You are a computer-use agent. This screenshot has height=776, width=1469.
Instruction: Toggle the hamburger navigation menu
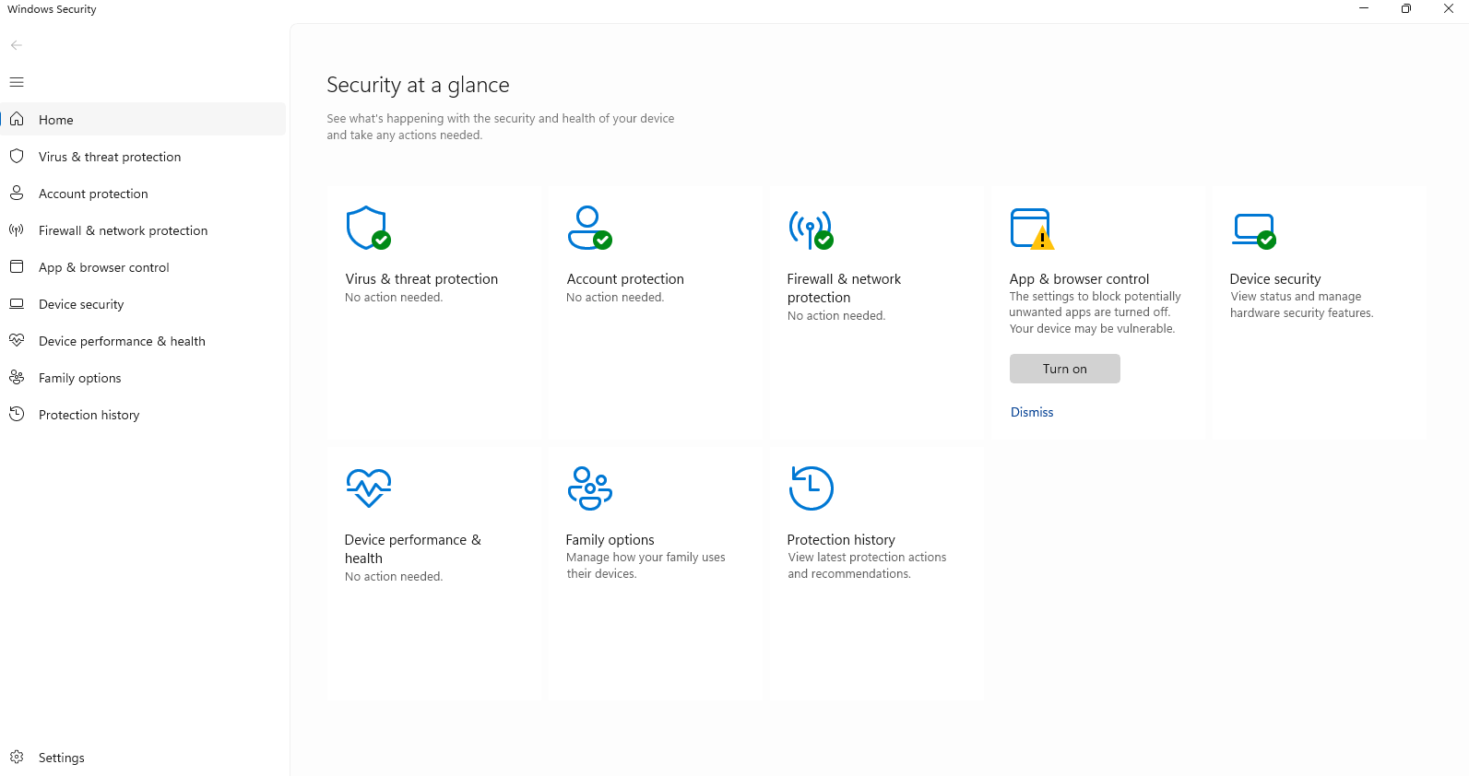(17, 82)
